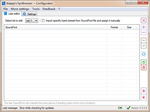
Task: Open the Tools menu
Action: (36, 9)
